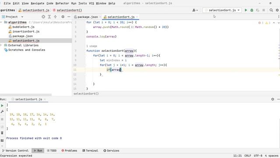This screenshot has height=158, width=280.
Task: Hide the Run tool window
Action: (x=278, y=99)
